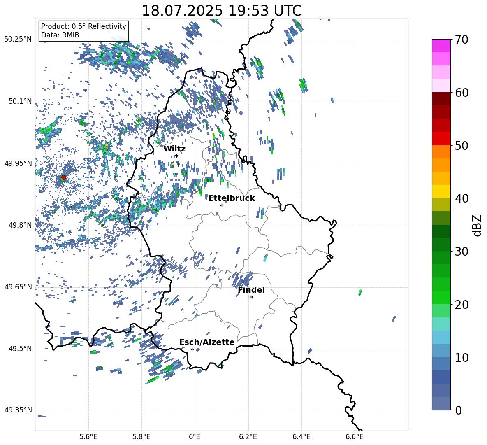Click the timestamp title 18.07.2025 19:53 UTC
This screenshot has width=487, height=445.
(x=221, y=11)
